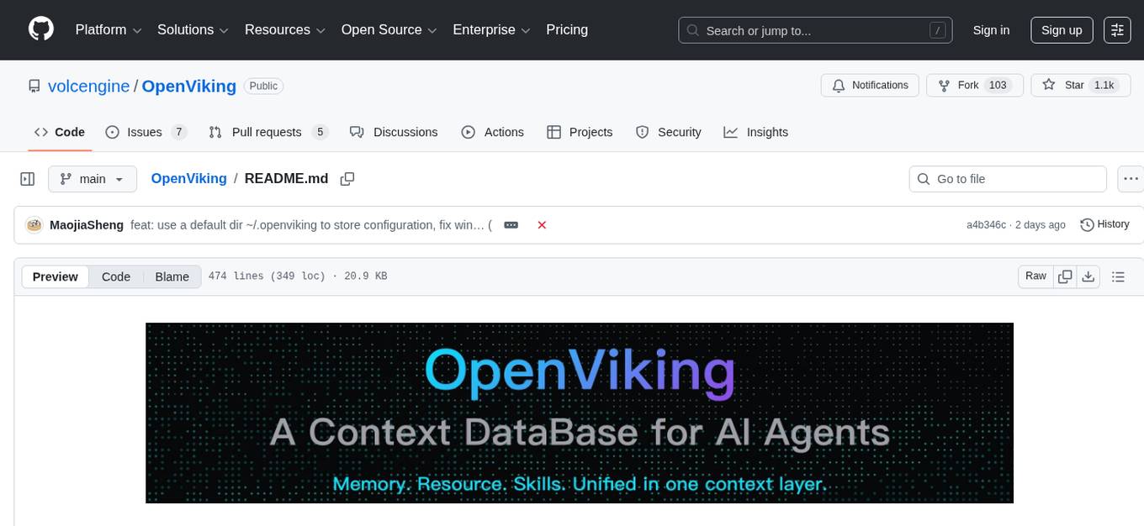Image resolution: width=1144 pixels, height=526 pixels.
Task: Star the OpenViking repository
Action: [1074, 85]
